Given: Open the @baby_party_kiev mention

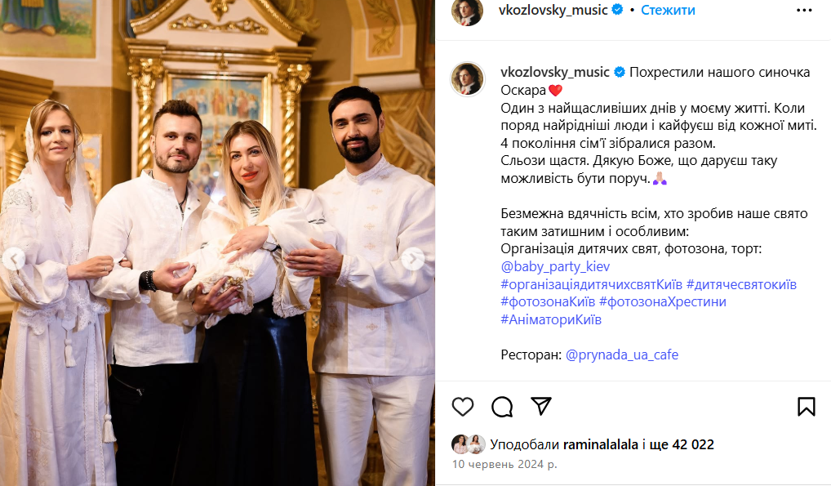Looking at the screenshot, I should click(555, 266).
